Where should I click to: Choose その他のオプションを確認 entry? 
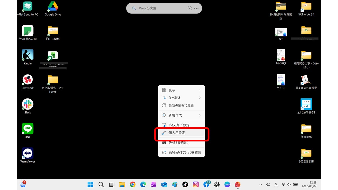click(x=185, y=153)
